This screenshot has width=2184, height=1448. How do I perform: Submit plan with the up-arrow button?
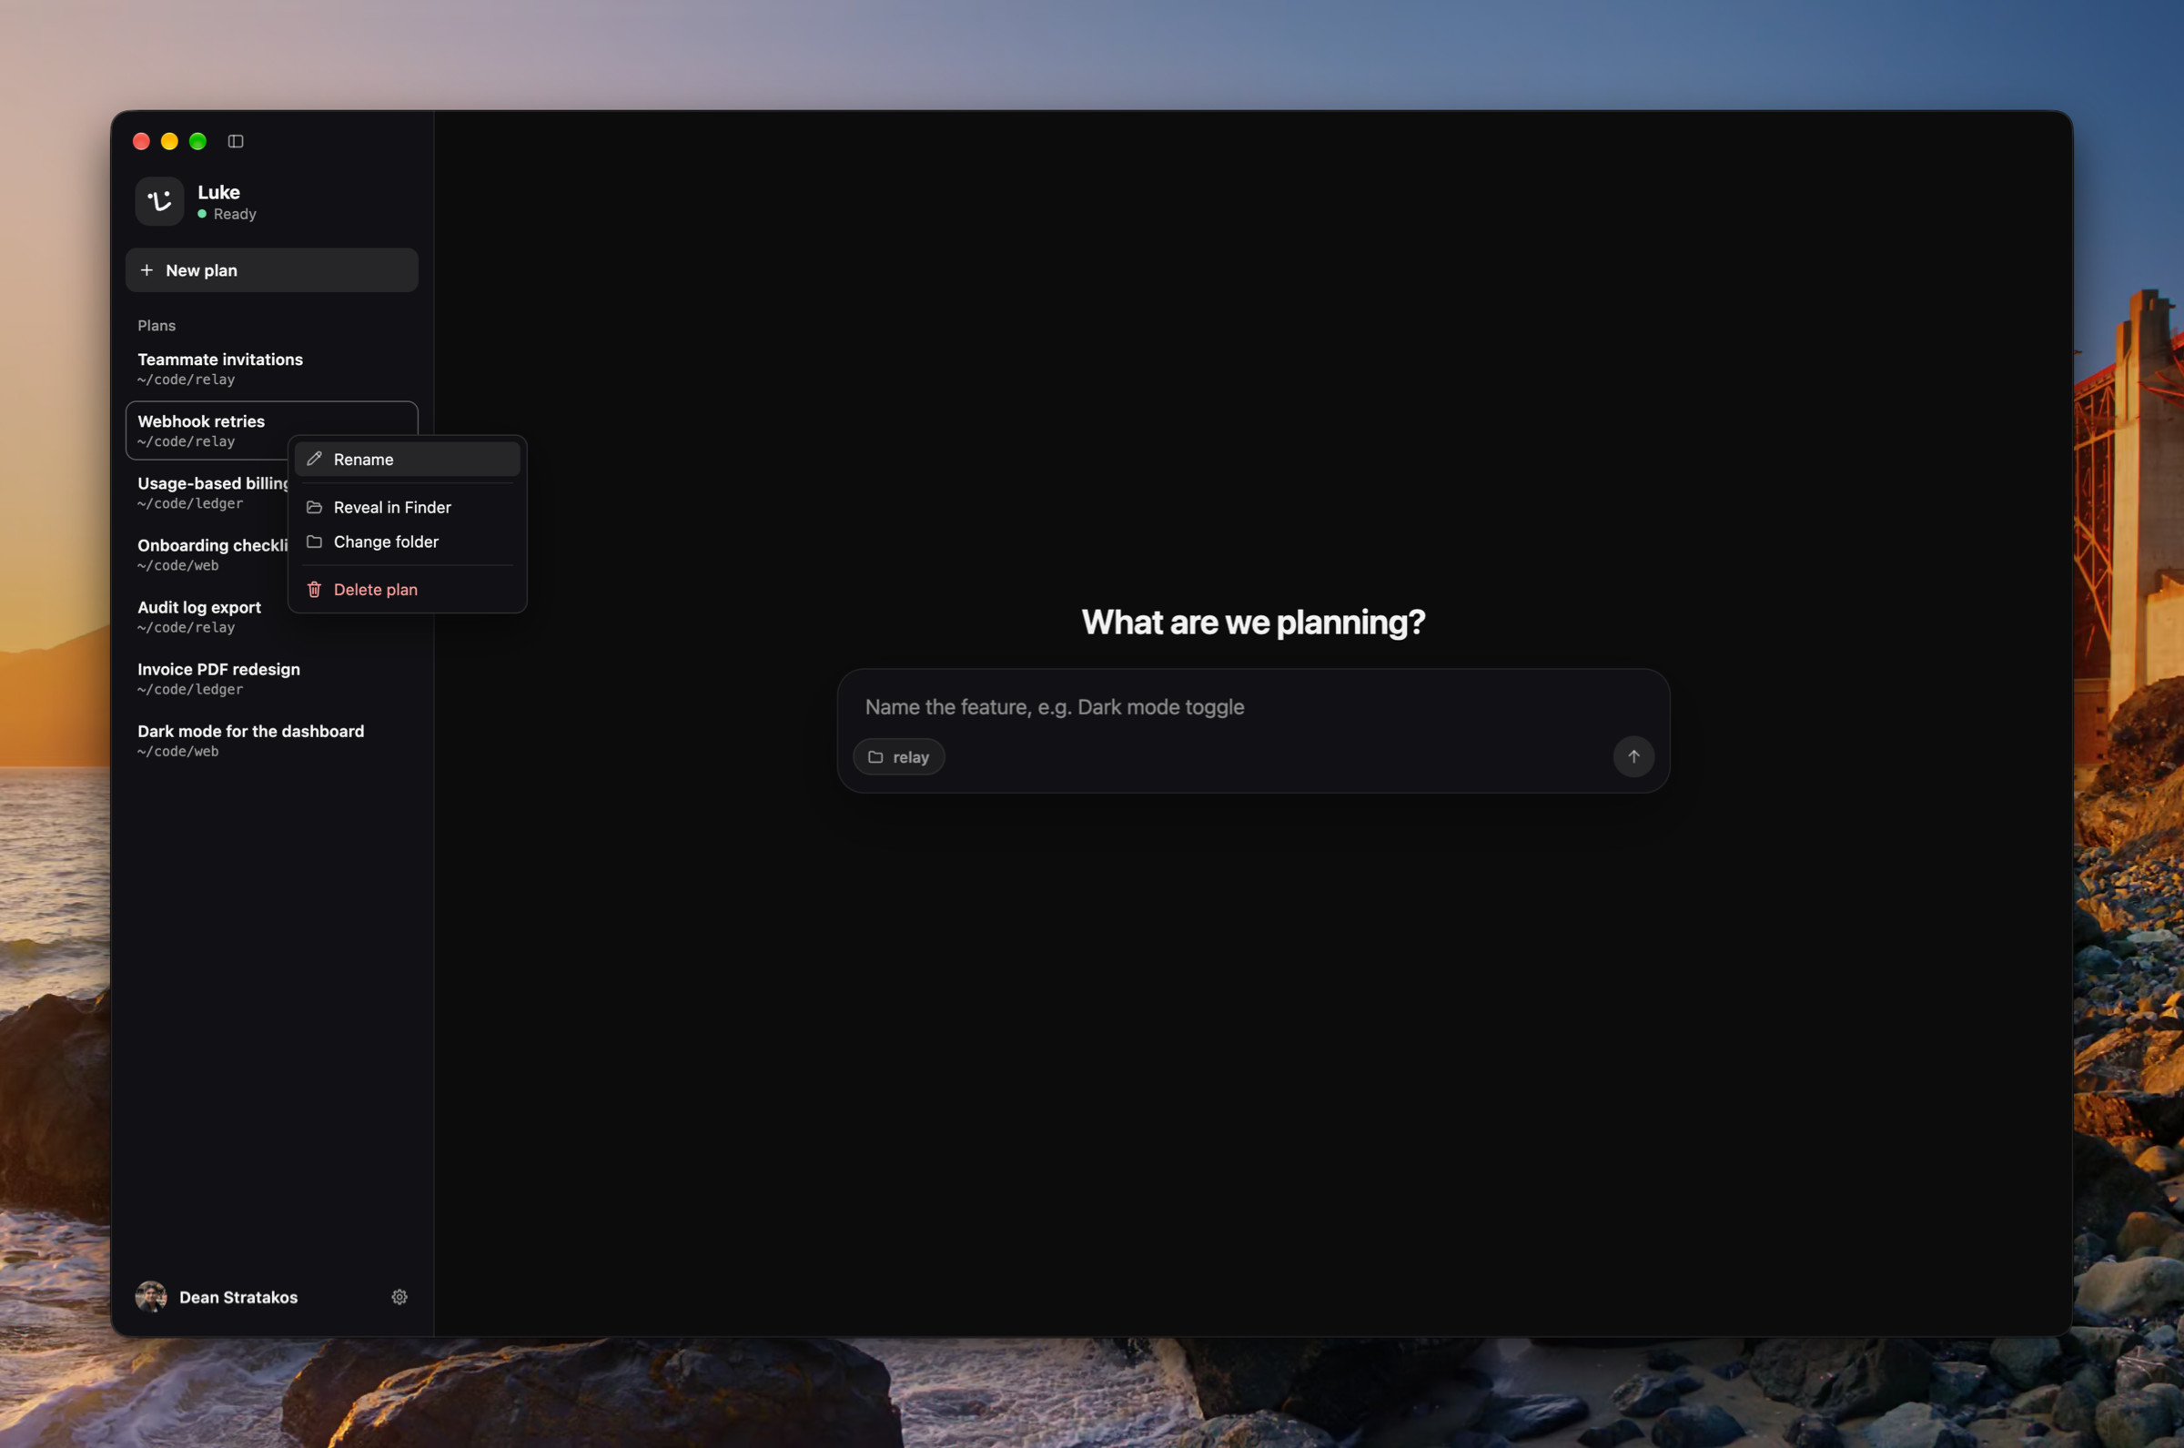click(x=1633, y=756)
